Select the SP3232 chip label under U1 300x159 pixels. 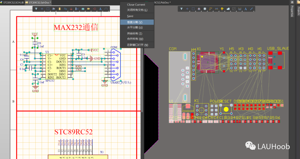pyautogui.click(x=50, y=81)
